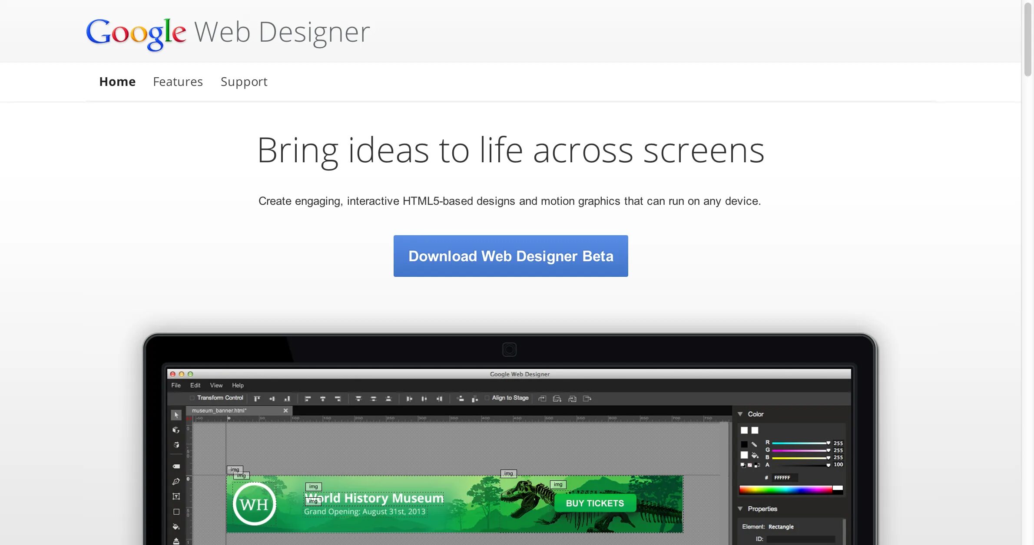This screenshot has height=545, width=1034.
Task: Choose the 3D object rotate tool
Action: point(176,430)
